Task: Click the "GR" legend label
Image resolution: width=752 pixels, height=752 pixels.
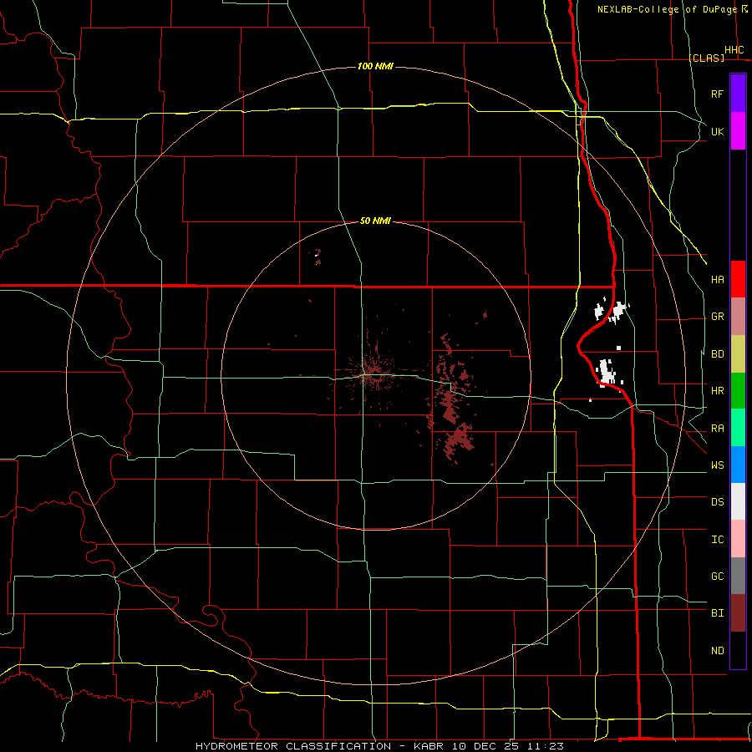Action: [x=717, y=317]
